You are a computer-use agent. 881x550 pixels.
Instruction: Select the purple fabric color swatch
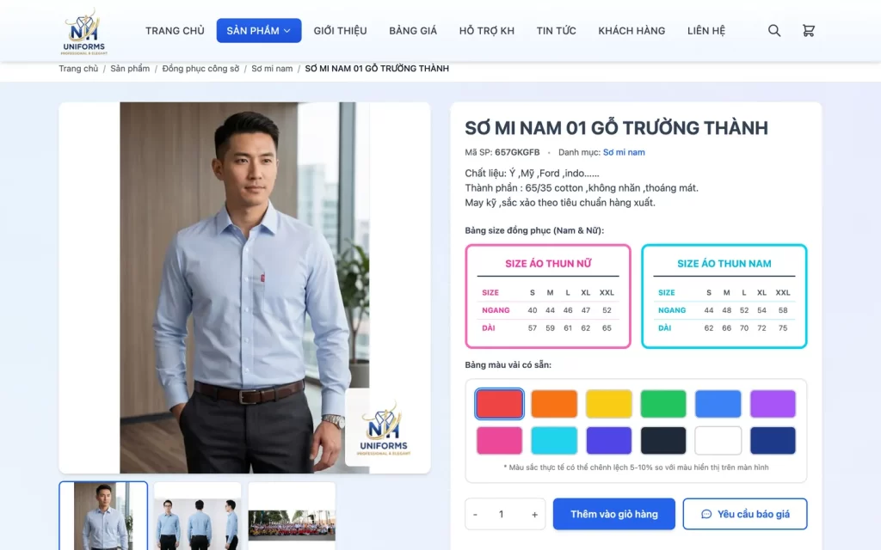tap(773, 404)
